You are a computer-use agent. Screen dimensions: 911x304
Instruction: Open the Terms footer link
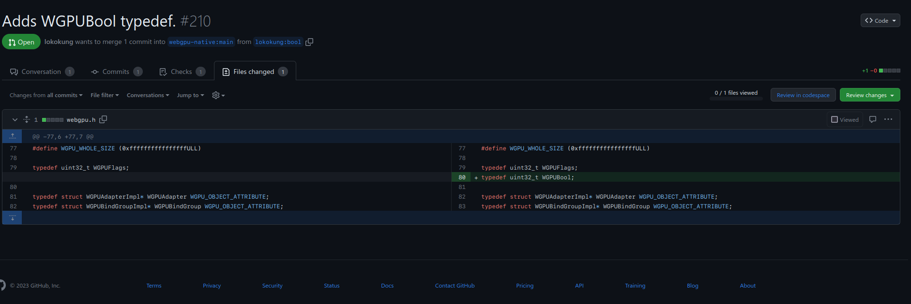[154, 286]
